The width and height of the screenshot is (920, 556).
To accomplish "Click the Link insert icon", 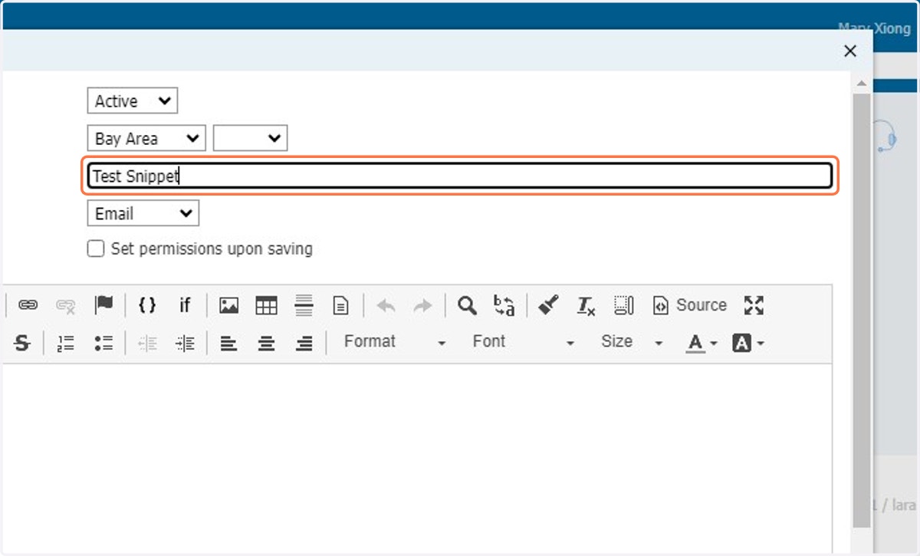I will pos(28,305).
